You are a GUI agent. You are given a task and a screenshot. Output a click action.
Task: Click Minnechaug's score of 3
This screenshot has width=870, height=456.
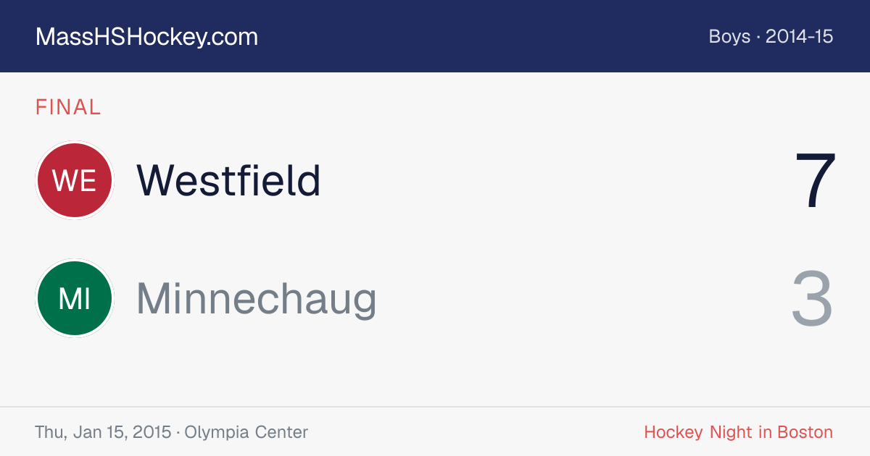pyautogui.click(x=812, y=298)
